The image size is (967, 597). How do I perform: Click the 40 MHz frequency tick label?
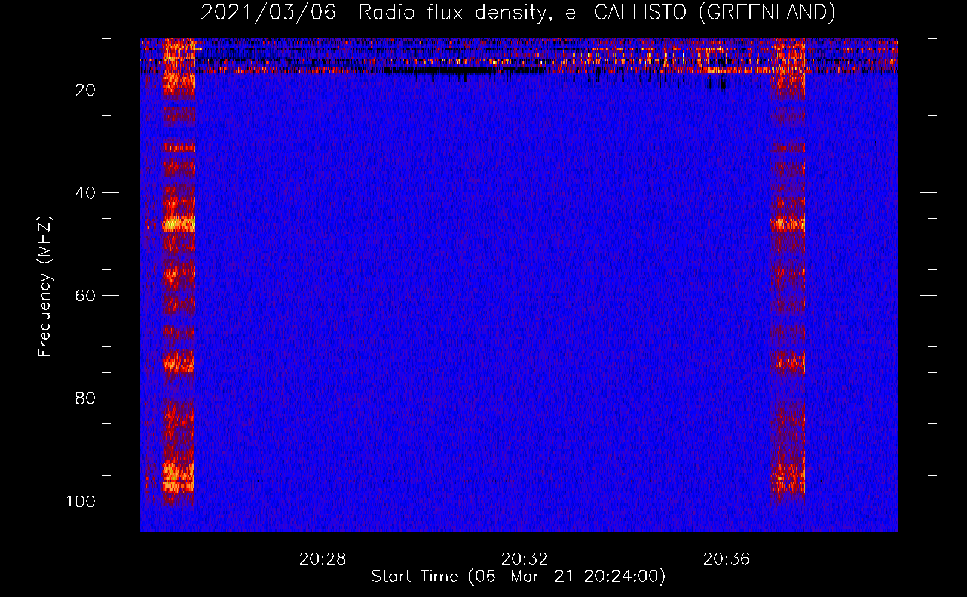[x=85, y=193]
